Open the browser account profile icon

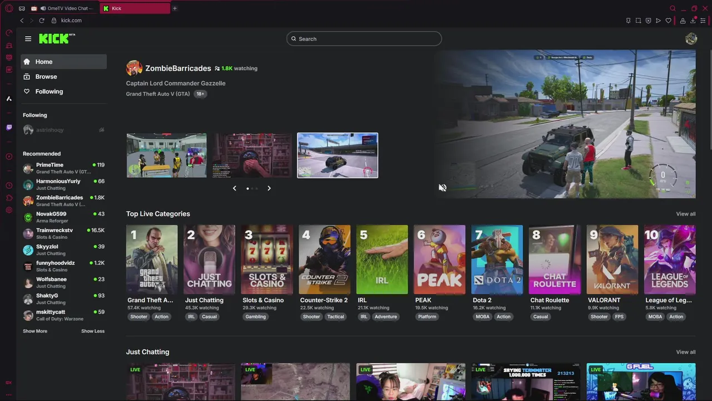683,21
